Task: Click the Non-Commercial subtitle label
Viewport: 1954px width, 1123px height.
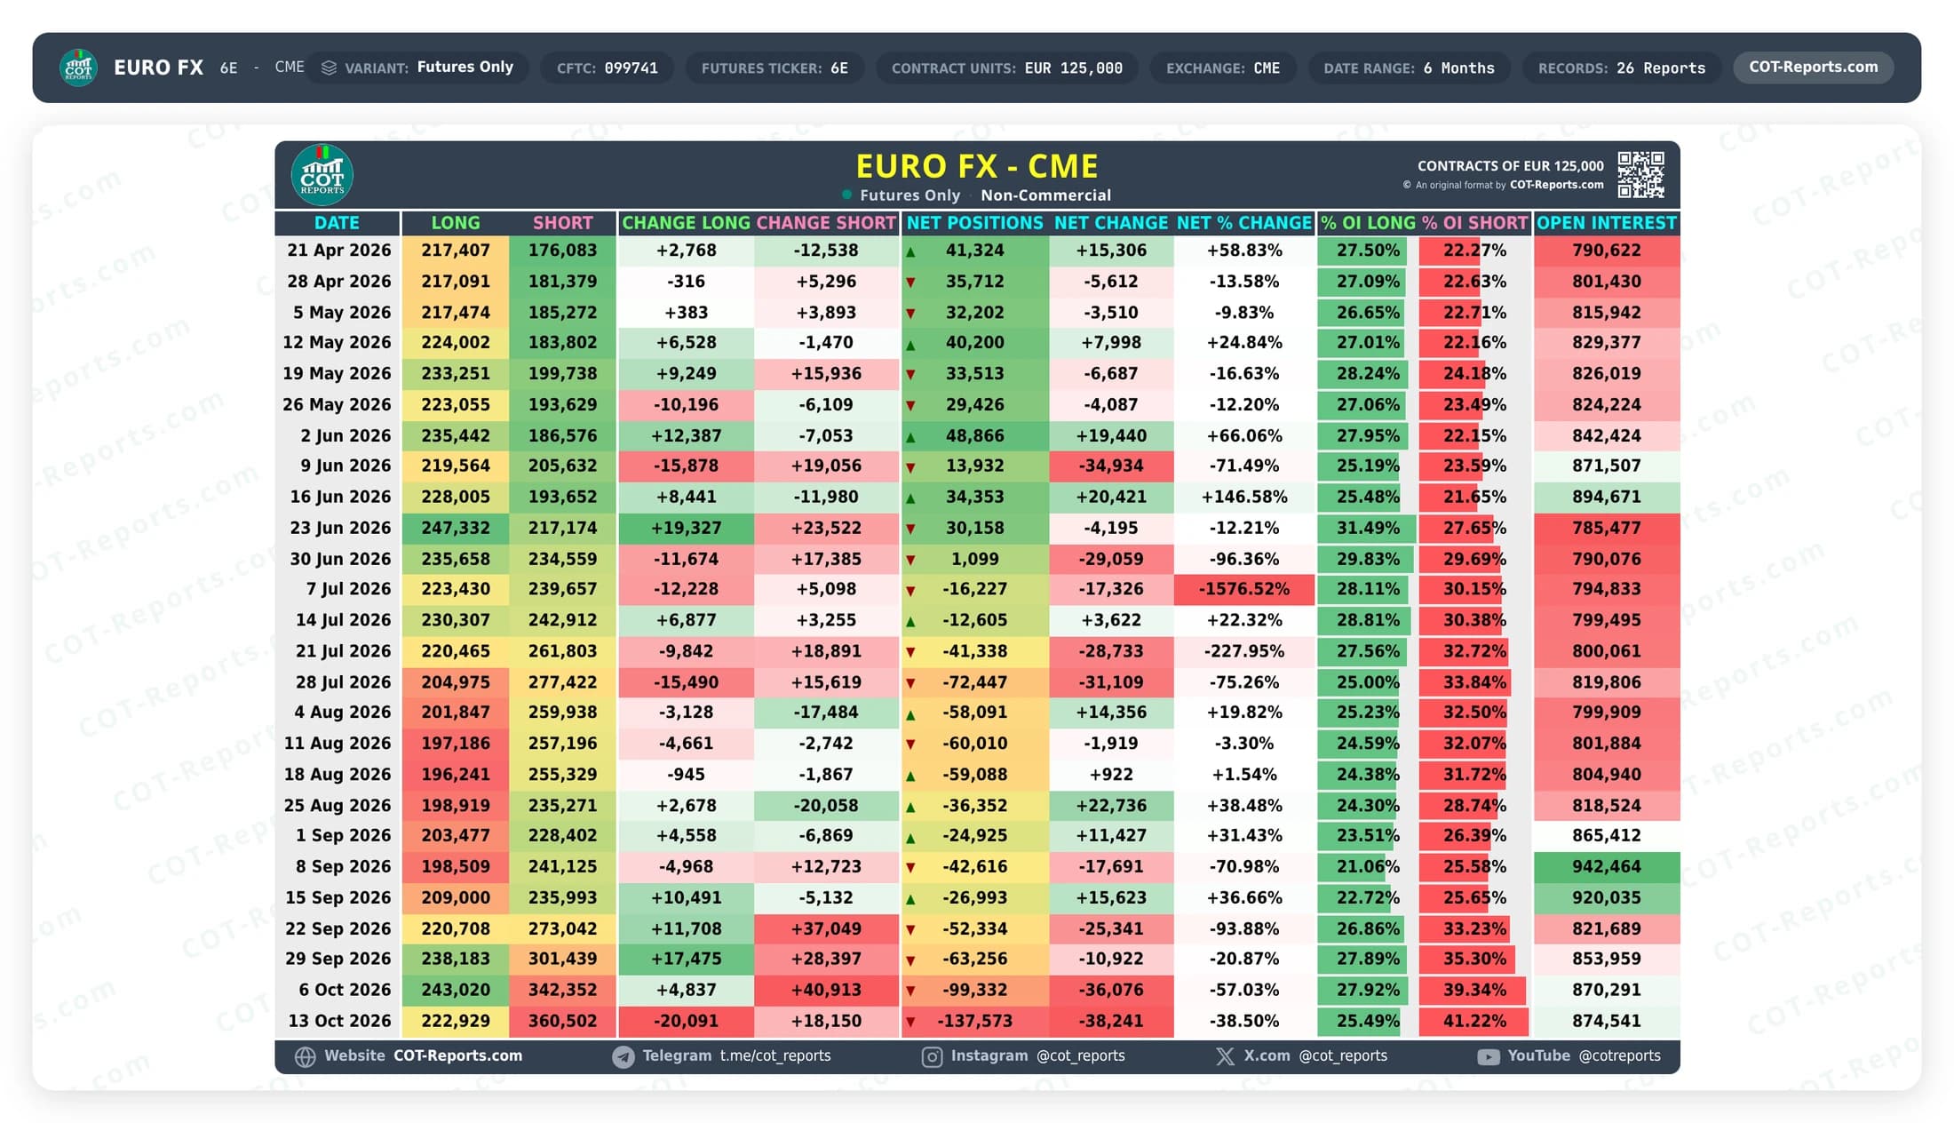Action: point(1045,195)
